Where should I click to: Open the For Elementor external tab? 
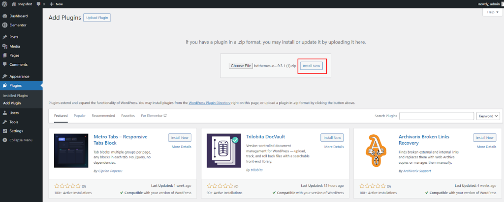tap(154, 116)
